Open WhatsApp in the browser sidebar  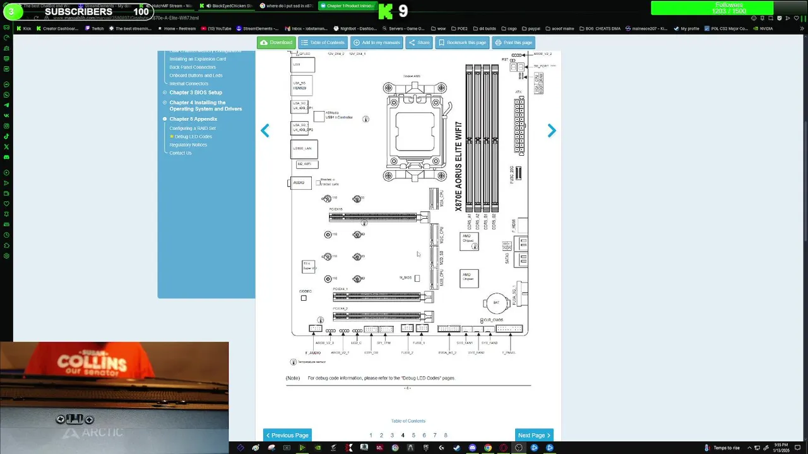pos(6,95)
